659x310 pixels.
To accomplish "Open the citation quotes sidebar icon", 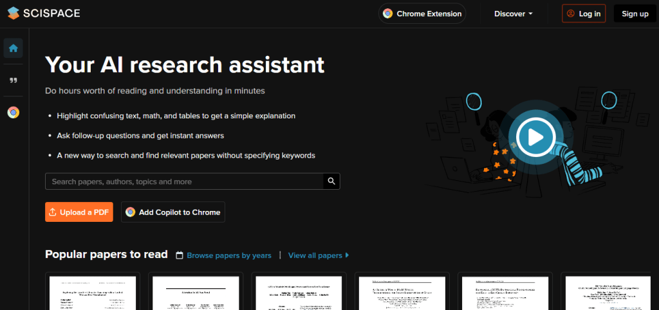I will (x=13, y=80).
